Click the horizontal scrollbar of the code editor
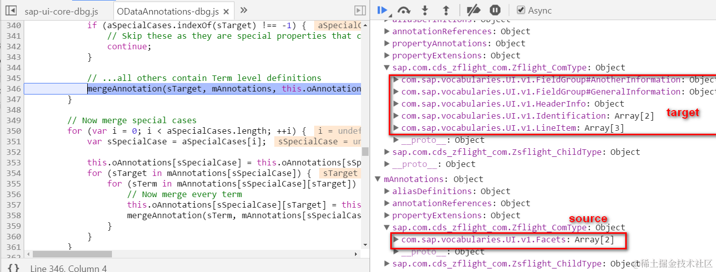 72,254
